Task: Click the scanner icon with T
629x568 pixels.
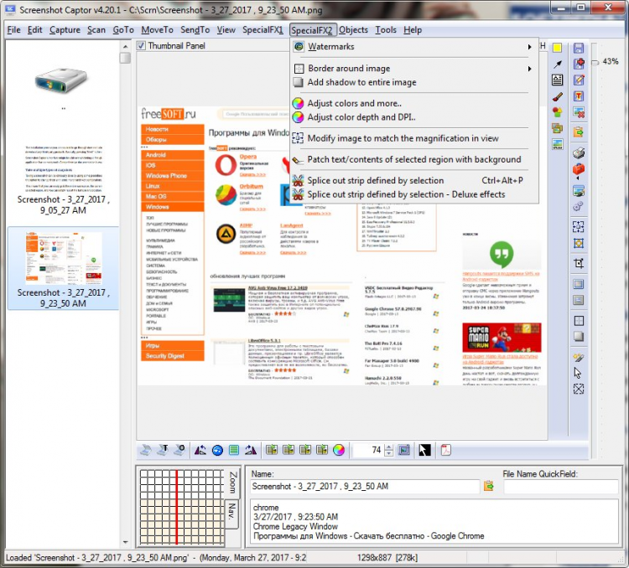Action: 163,450
